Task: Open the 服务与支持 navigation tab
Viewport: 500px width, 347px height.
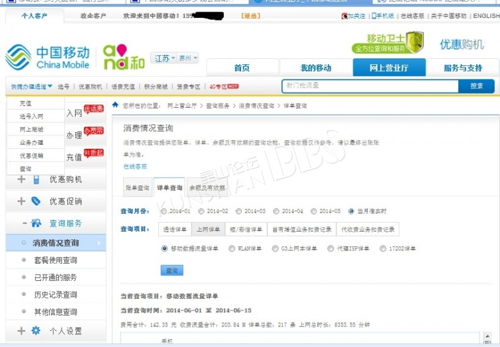Action: click(463, 67)
